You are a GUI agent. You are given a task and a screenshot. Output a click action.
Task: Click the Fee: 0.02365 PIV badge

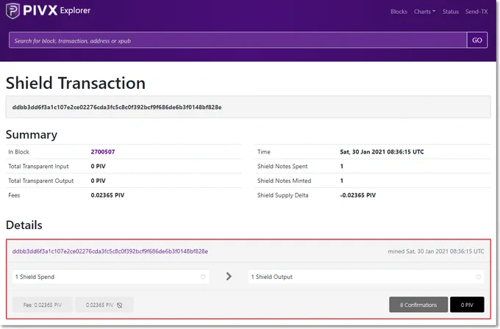[x=43, y=305]
